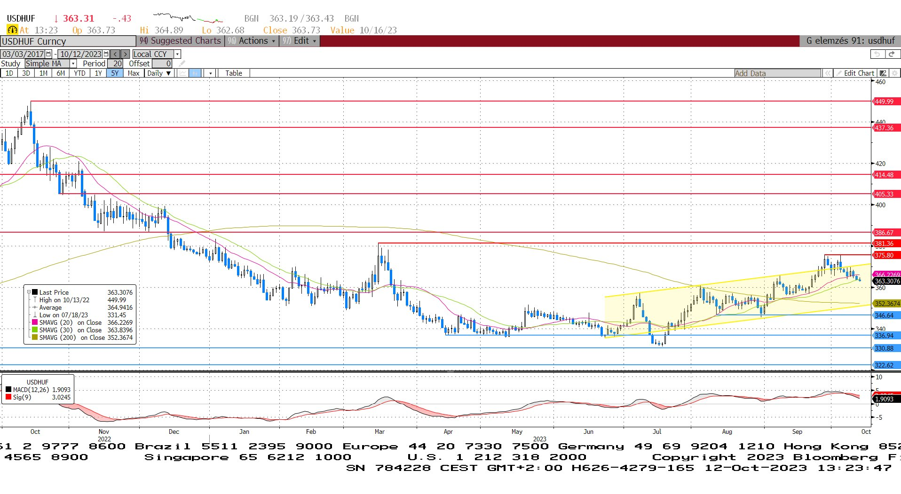Viewport: 901px width, 494px height.
Task: Step the date range forward
Action: click(125, 54)
